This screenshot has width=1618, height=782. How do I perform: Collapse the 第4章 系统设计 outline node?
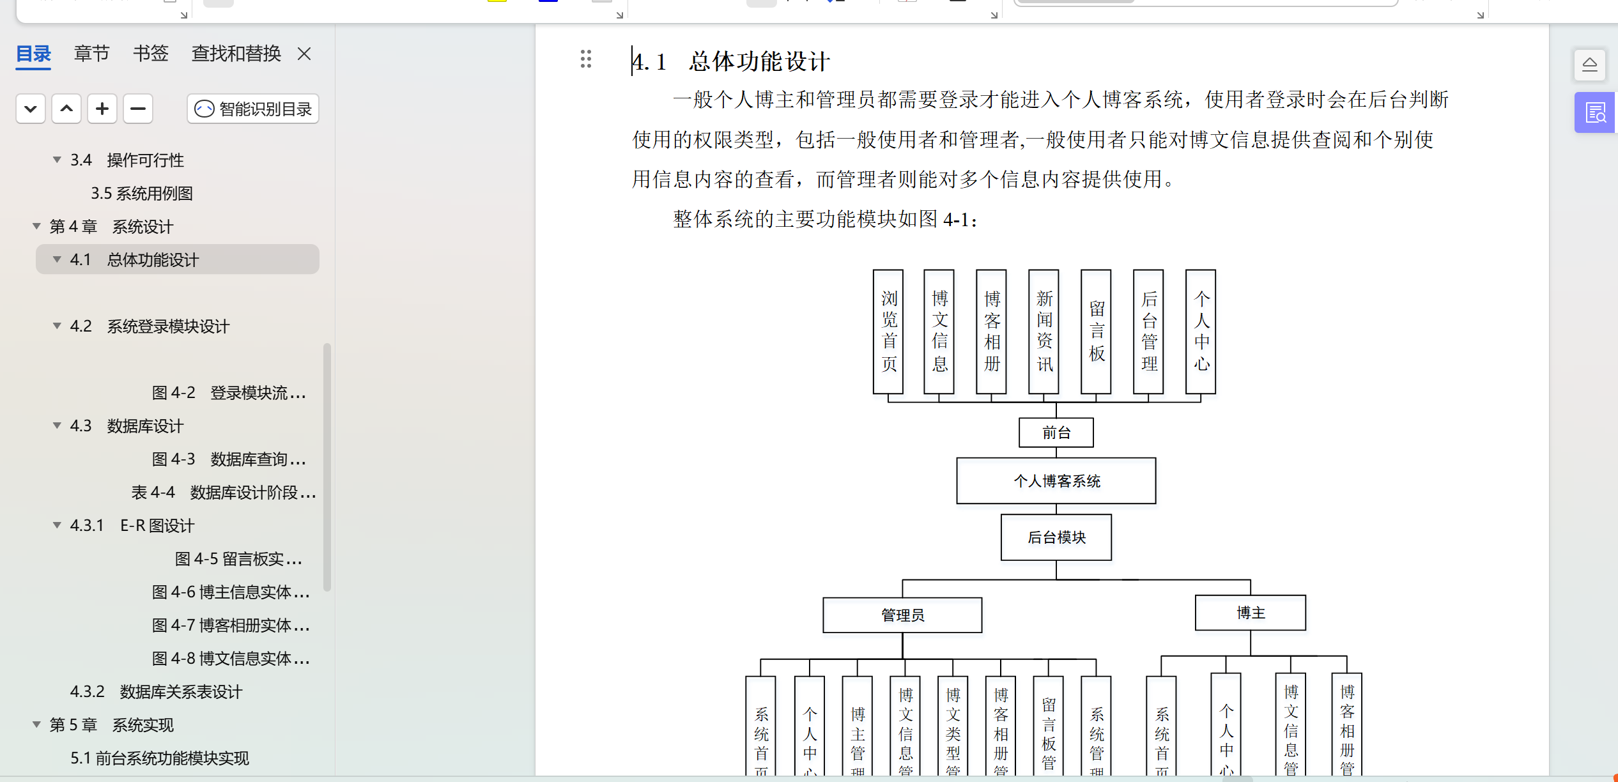click(37, 226)
